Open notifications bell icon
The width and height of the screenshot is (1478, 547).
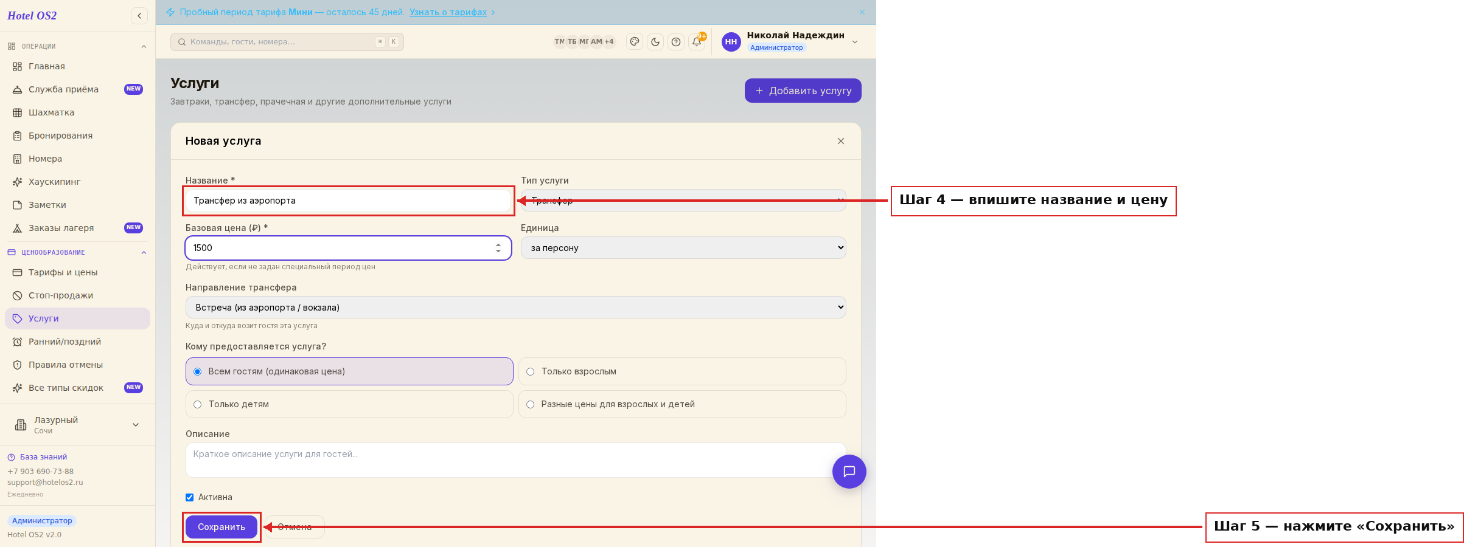click(x=697, y=42)
